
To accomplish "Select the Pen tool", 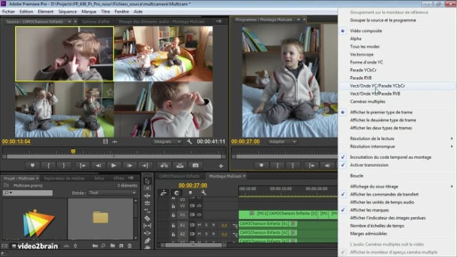I will pyautogui.click(x=147, y=241).
